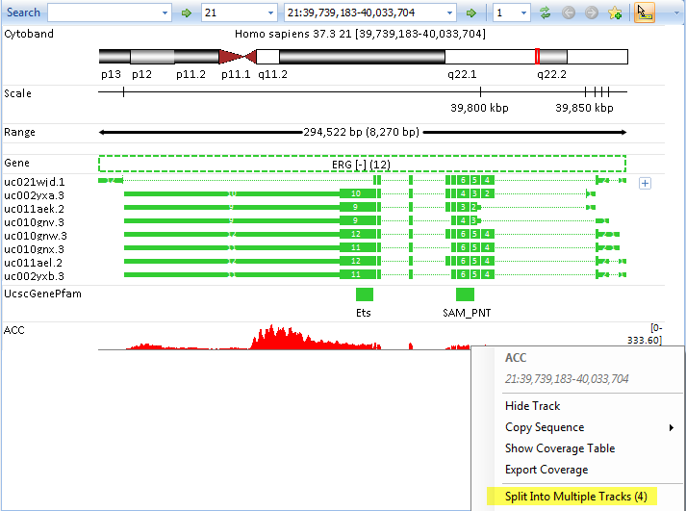
Task: Go forward with the right arrow icon
Action: (x=592, y=13)
